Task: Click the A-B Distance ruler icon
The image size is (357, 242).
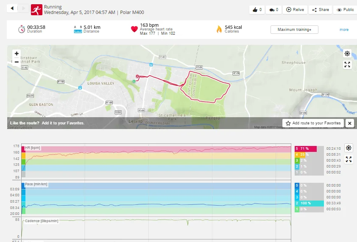Action: tap(78, 29)
